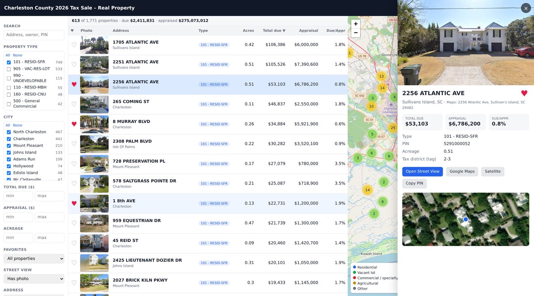Favorite 2308 Palm Blvd heart icon

(x=74, y=144)
